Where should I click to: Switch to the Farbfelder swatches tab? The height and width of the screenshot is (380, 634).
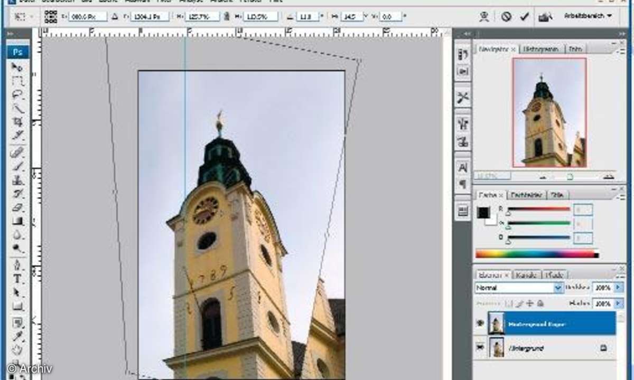pyautogui.click(x=527, y=195)
